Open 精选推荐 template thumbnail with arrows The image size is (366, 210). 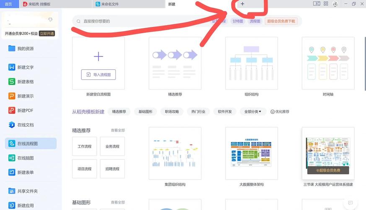coord(175,63)
